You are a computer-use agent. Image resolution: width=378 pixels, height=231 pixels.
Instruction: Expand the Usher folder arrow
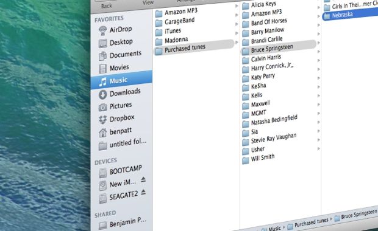319,149
